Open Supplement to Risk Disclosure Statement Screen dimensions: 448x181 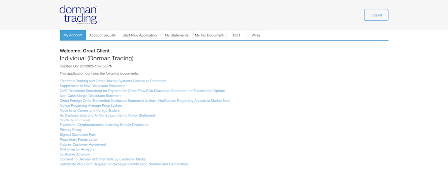click(92, 86)
